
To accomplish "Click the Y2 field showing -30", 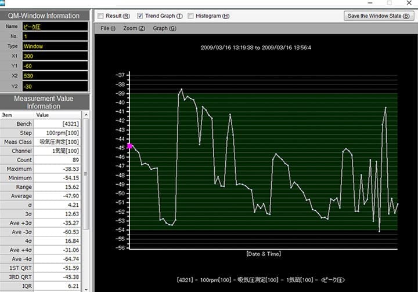I will [x=55, y=86].
